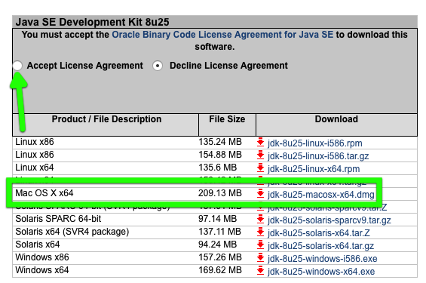The image size is (426, 283).
Task: Select Accept License Agreement radio button
Action: click(x=17, y=66)
